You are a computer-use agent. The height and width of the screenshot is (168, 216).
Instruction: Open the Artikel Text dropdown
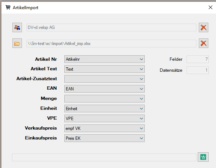coord(105,69)
